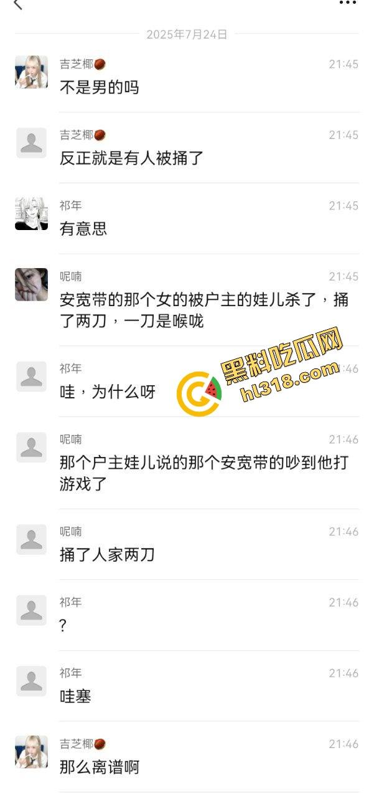
Task: Tap the username 祁年 above 有意思
Action: [70, 206]
